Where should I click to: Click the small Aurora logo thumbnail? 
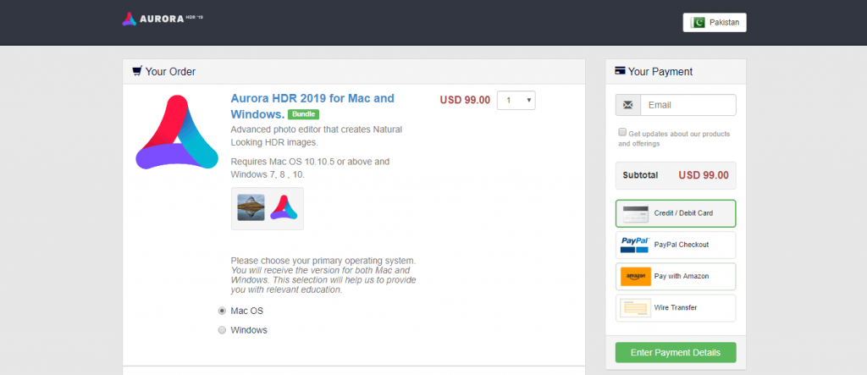coord(284,207)
